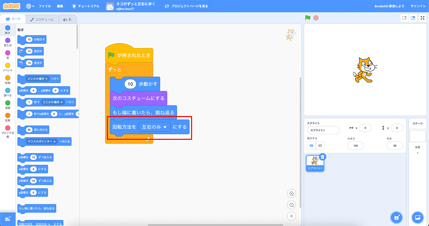Select the 見た目 purple block category
The width and height of the screenshot is (429, 226).
8,42
